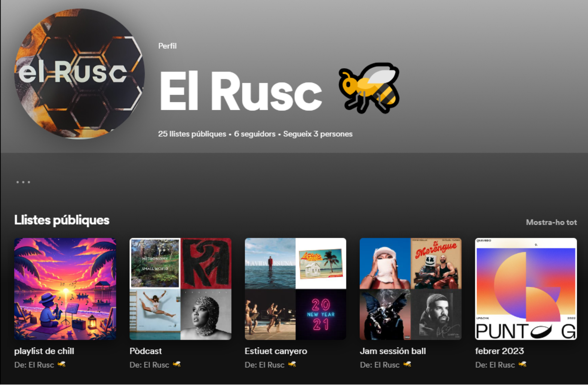Open the Segueix 3 persones list
This screenshot has height=385, width=588.
click(318, 134)
